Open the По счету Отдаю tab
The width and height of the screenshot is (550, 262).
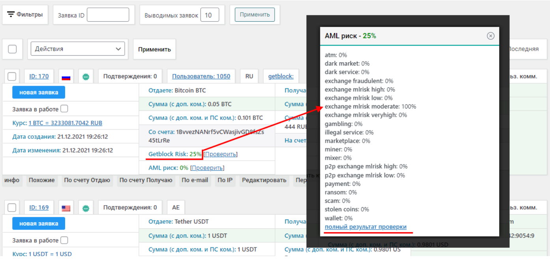(87, 180)
